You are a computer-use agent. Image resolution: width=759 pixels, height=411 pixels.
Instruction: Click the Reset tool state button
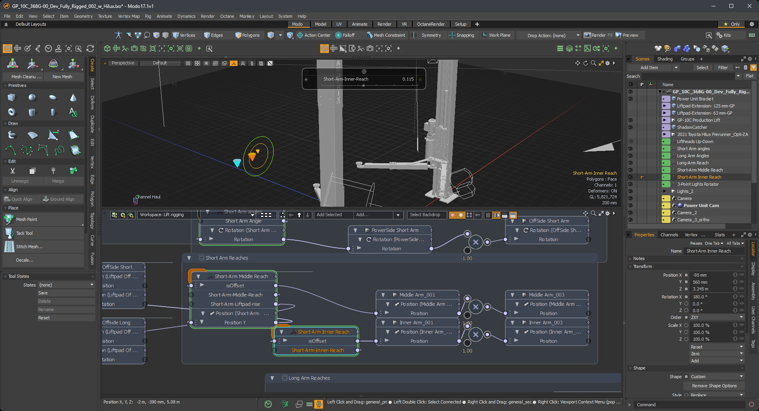point(66,318)
